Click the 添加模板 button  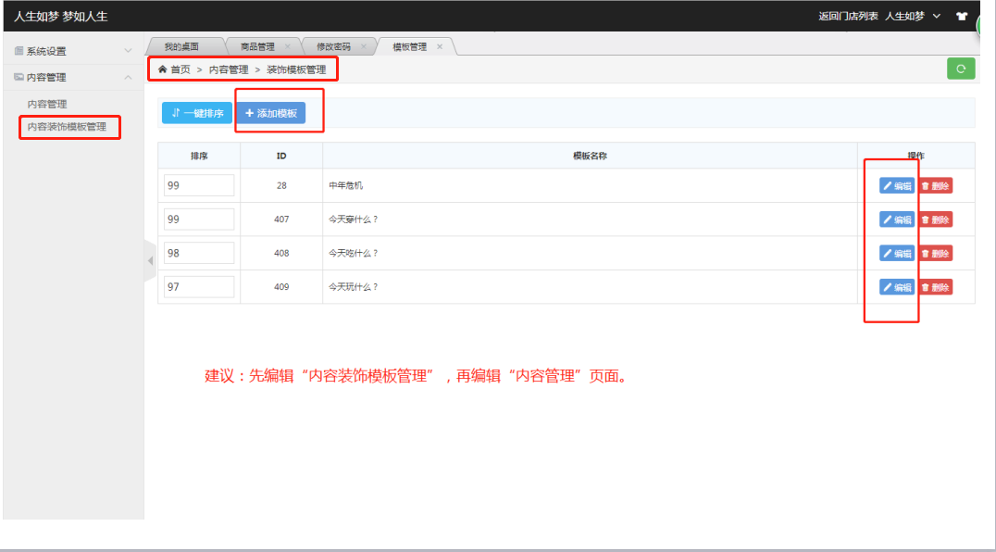[x=270, y=113]
